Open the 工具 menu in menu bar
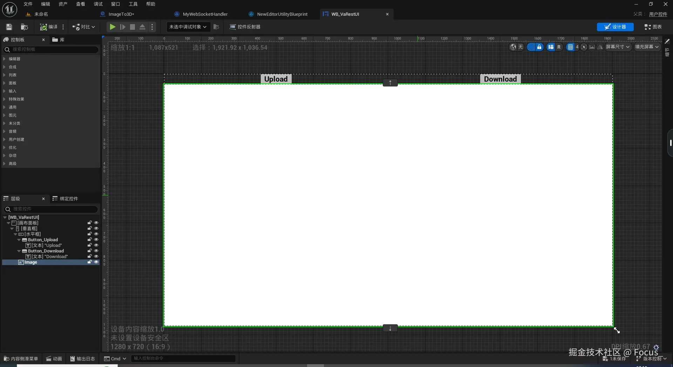Screen dimensions: 673x367 (x=133, y=4)
